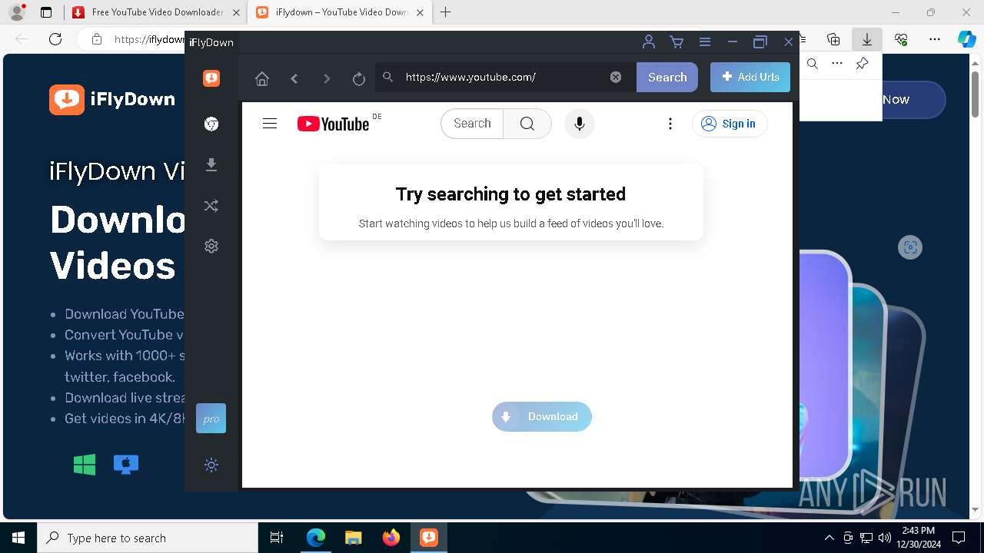Screen dimensions: 984x553
Task: Open volume control in system tray
Action: (x=885, y=538)
